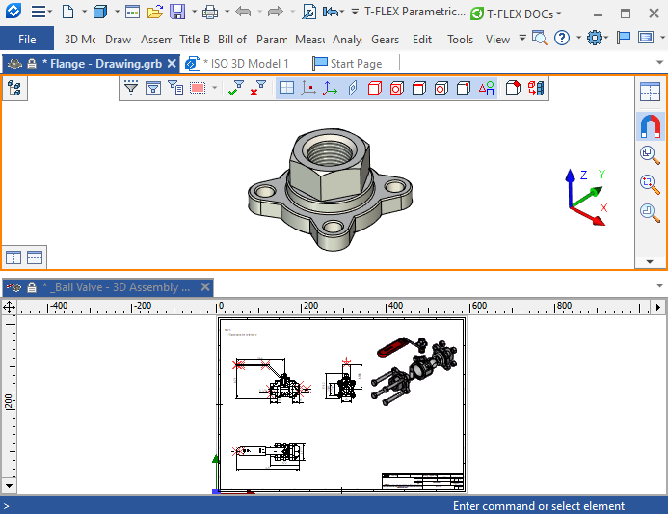The width and height of the screenshot is (668, 514).
Task: Click the model tree icon in 3D view
Action: click(x=14, y=88)
